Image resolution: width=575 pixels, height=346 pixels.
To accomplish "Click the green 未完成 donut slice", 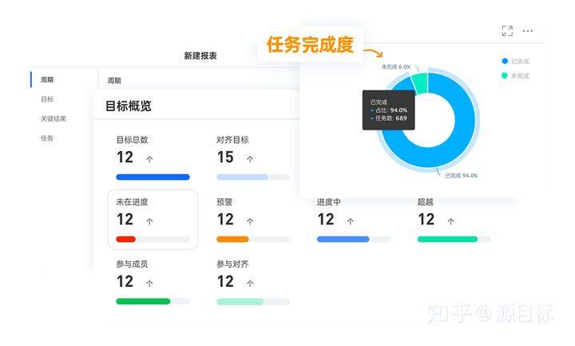I will [x=419, y=83].
